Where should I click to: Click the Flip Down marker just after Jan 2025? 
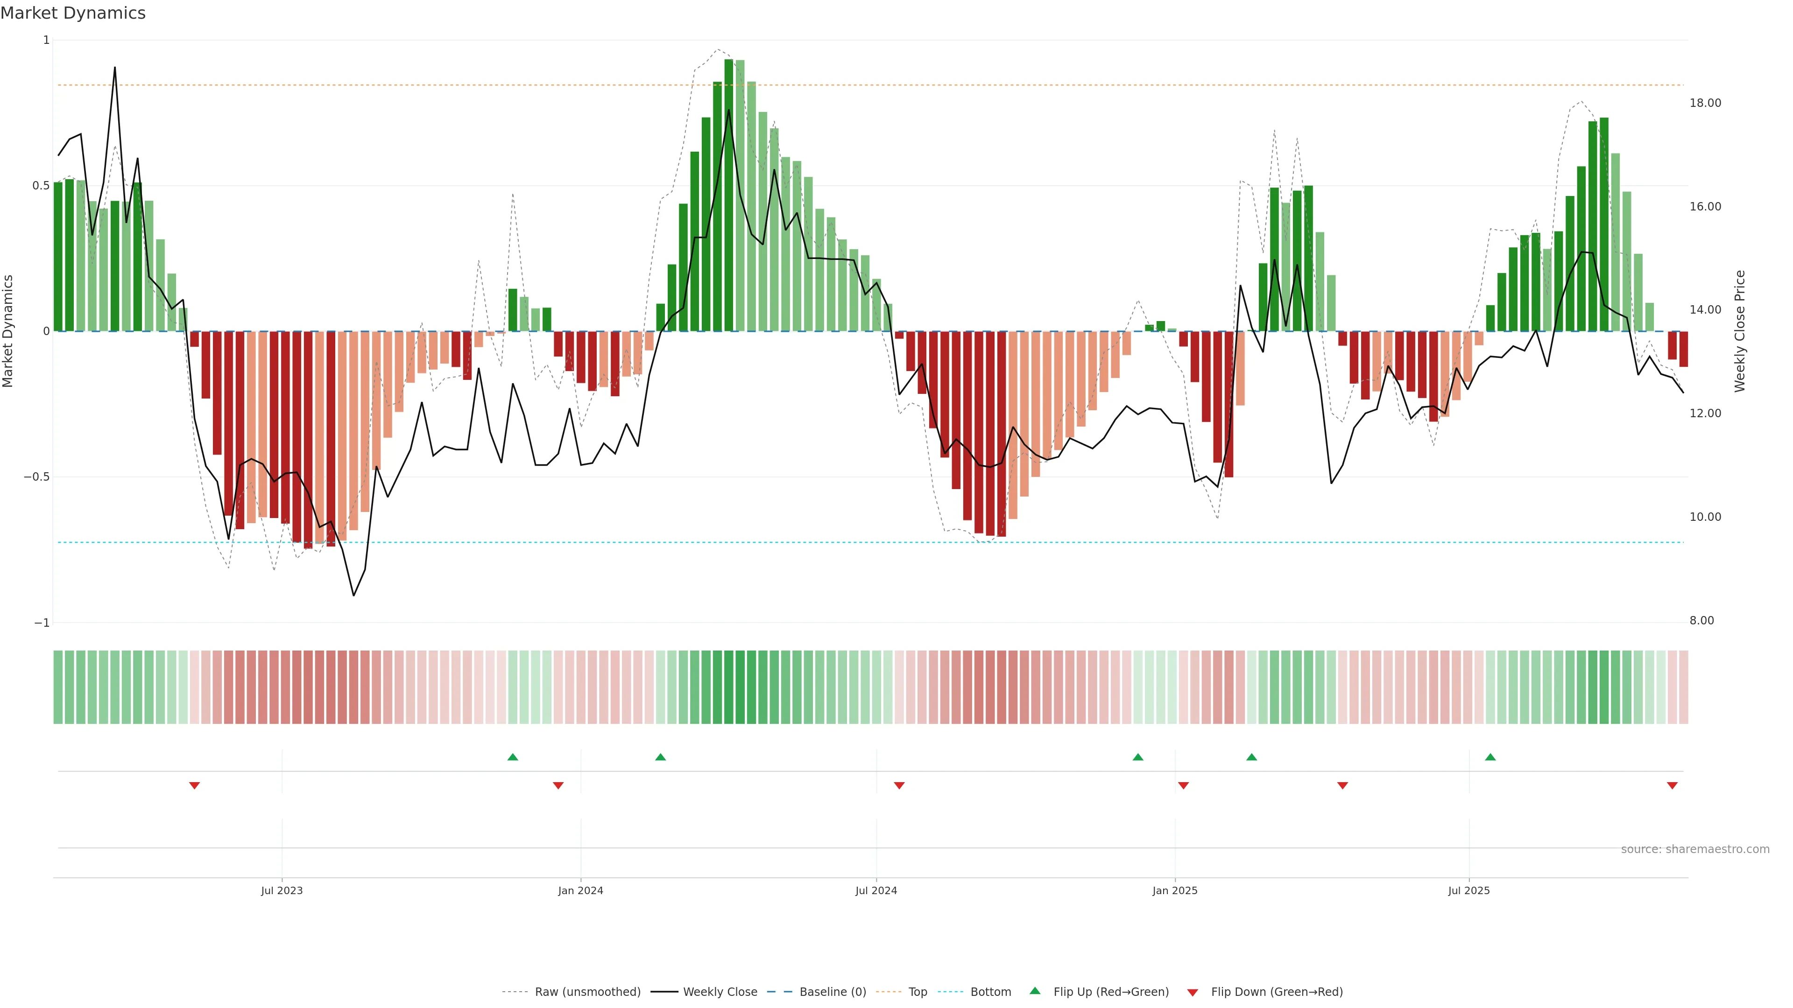point(1183,785)
